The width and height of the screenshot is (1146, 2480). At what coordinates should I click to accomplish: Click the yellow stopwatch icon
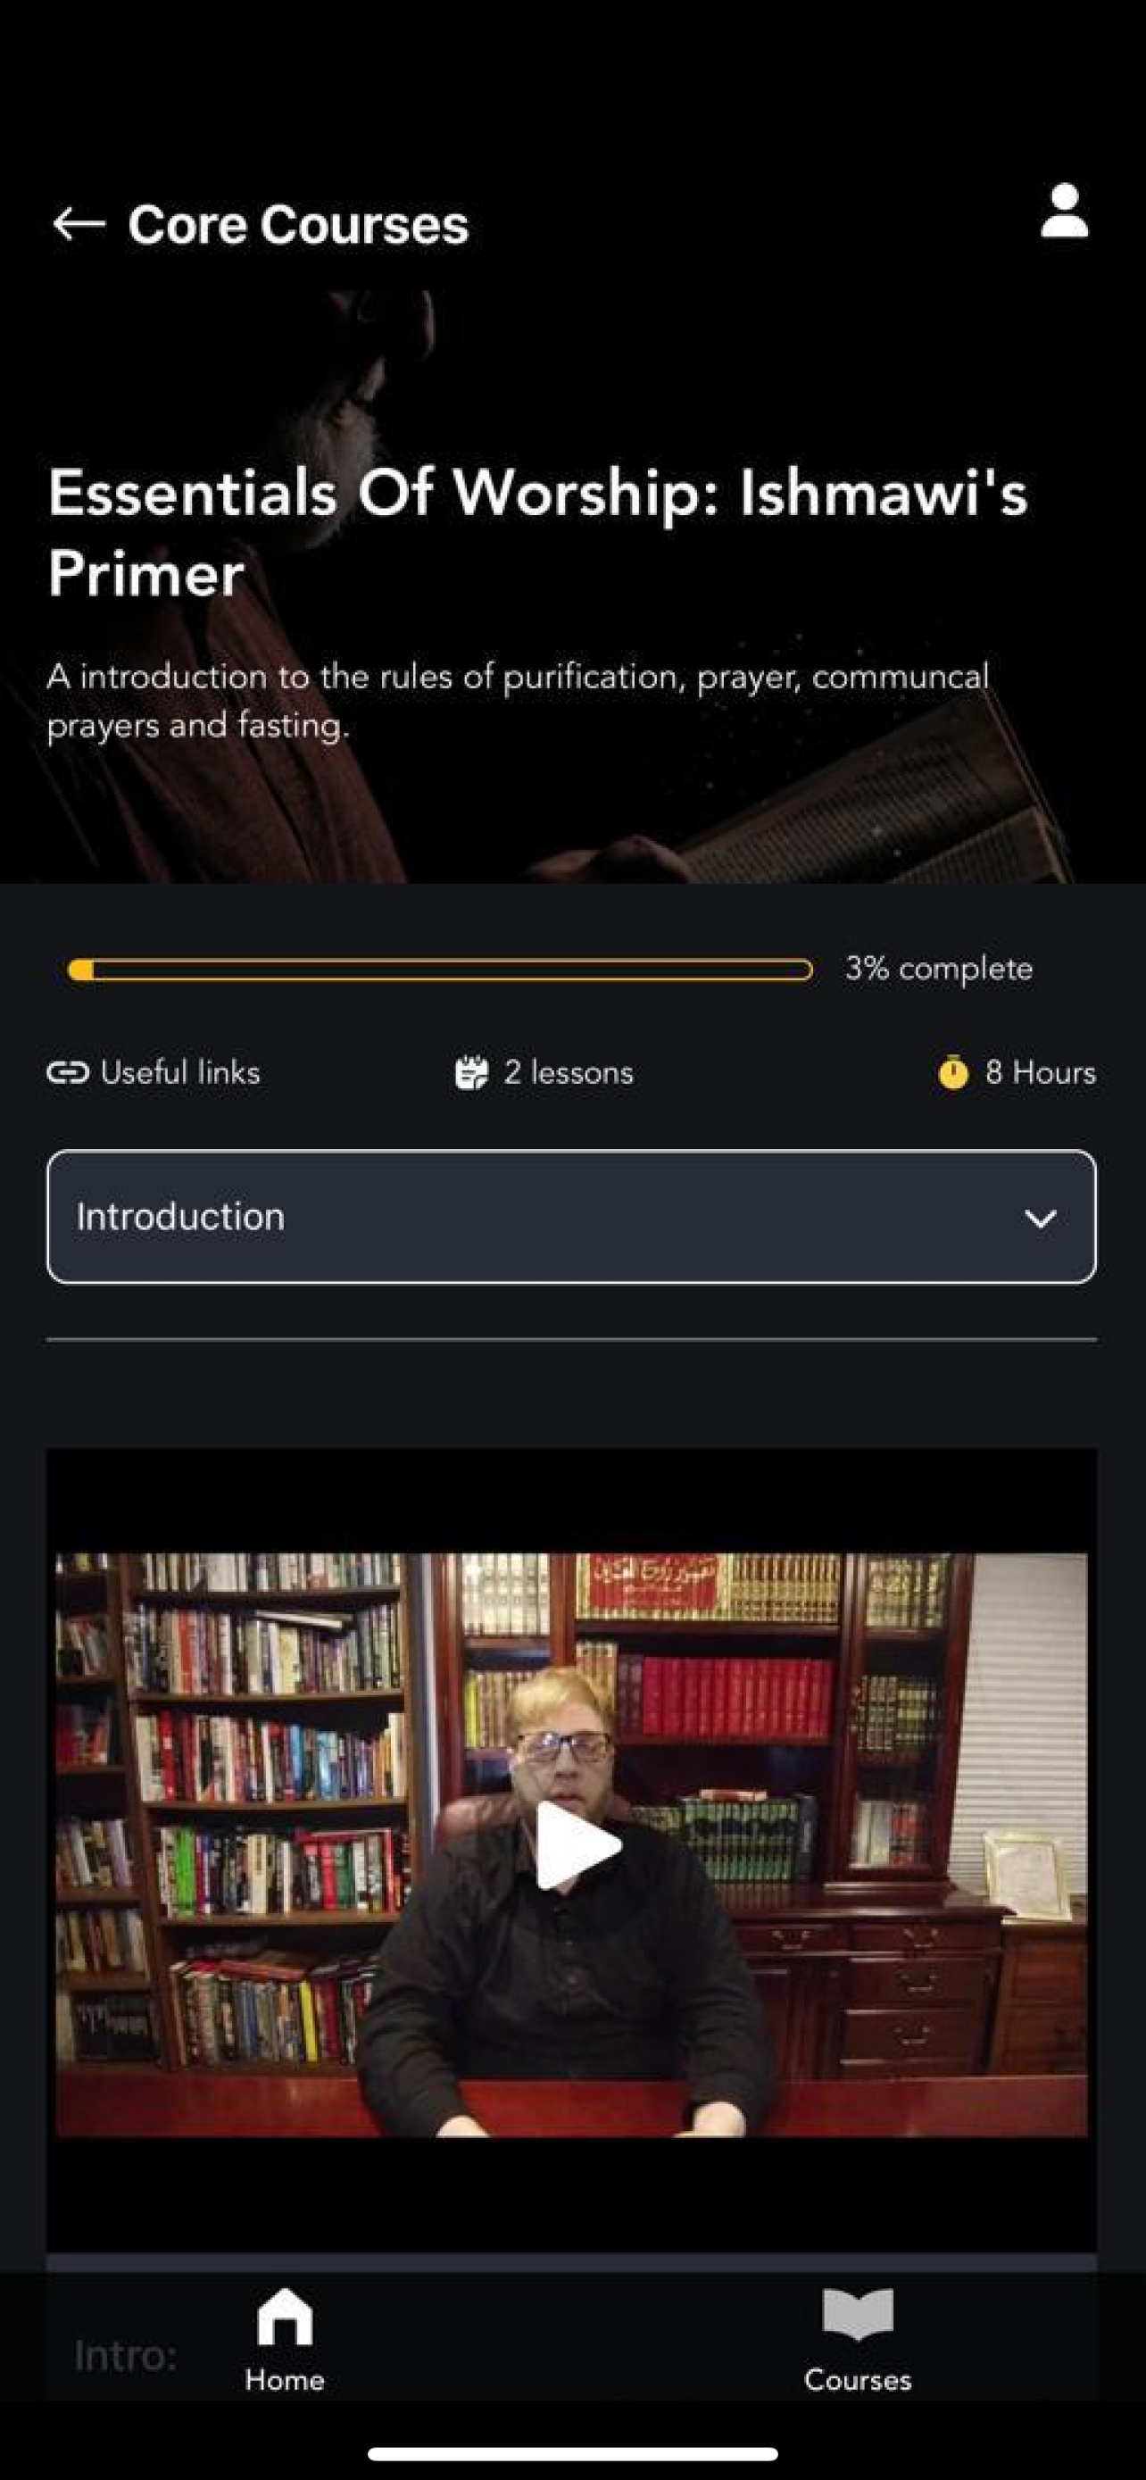952,1072
